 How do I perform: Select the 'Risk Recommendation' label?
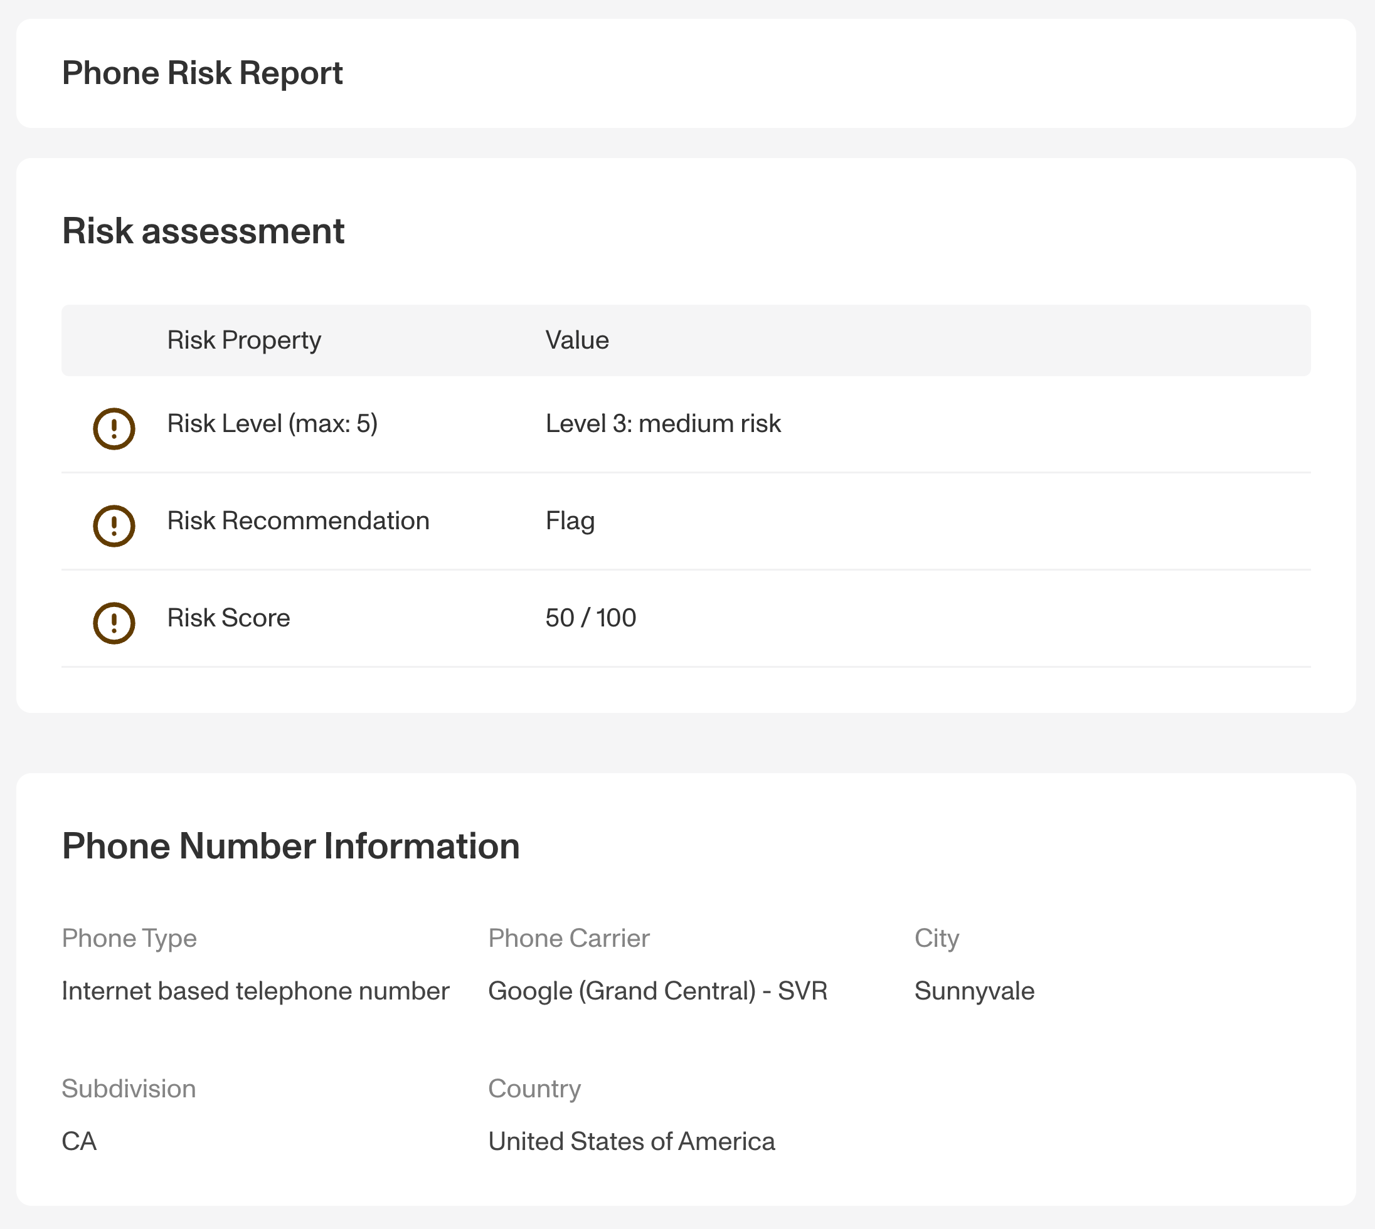point(298,520)
